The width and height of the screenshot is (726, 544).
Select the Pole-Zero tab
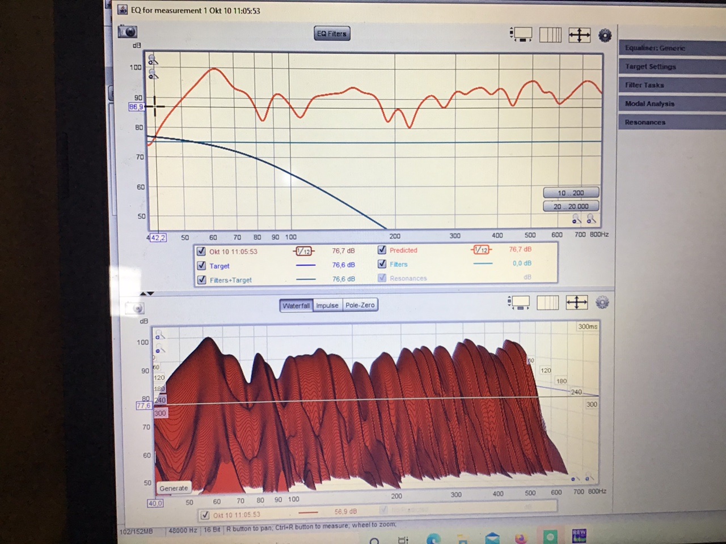[360, 305]
